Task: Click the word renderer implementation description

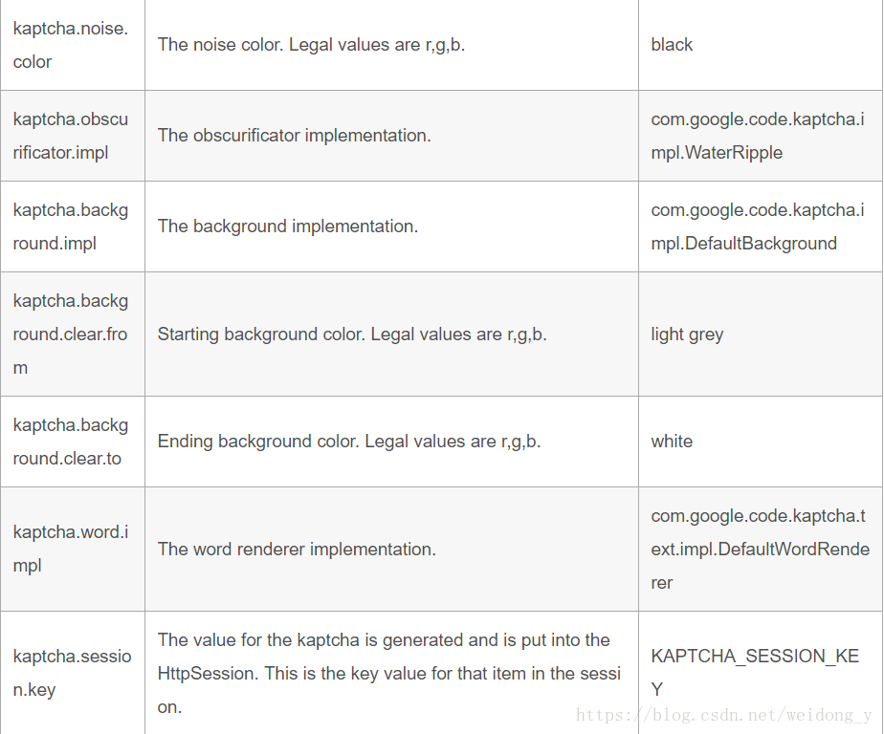Action: coord(297,550)
